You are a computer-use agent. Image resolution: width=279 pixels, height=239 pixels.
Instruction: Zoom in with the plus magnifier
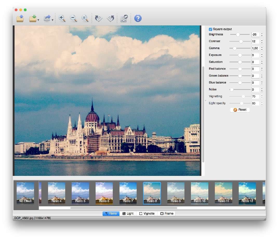point(62,18)
